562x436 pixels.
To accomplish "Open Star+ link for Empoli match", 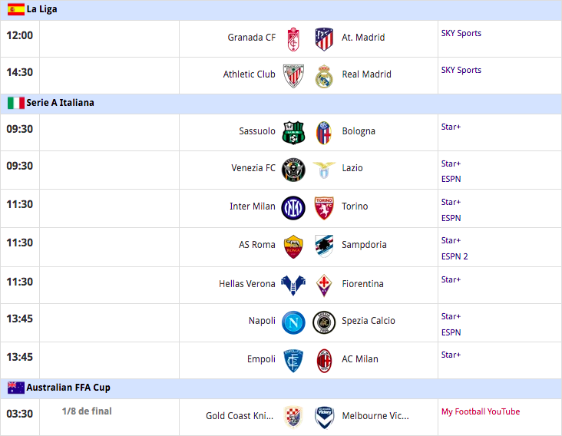I will click(451, 355).
